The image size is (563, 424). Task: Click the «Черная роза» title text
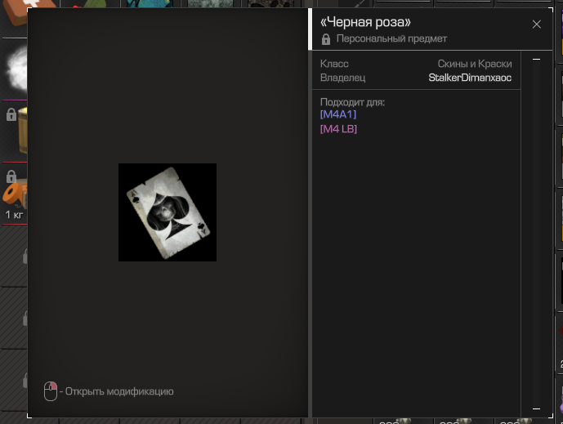tap(365, 23)
